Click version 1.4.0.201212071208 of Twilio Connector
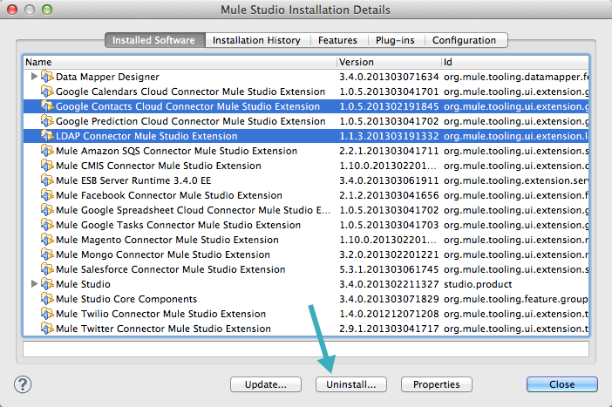This screenshot has width=612, height=407. pos(389,314)
